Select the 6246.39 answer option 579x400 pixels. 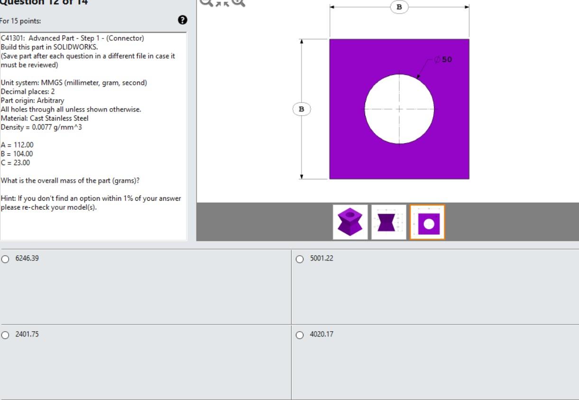5,259
